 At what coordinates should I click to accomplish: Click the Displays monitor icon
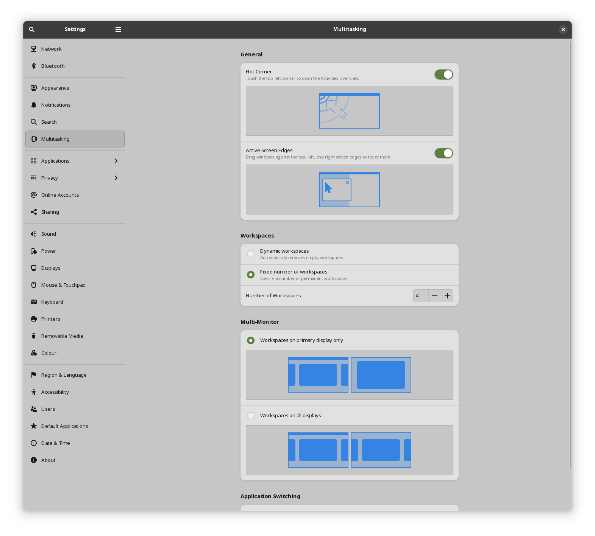tap(34, 268)
